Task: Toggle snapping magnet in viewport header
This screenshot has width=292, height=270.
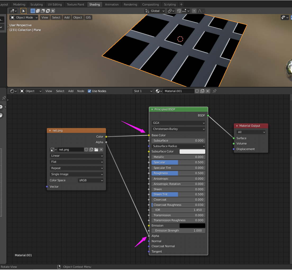Action: [179, 11]
